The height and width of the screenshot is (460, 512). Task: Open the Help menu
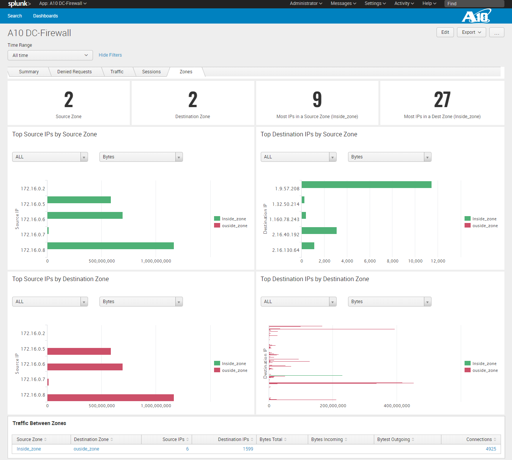click(x=429, y=3)
